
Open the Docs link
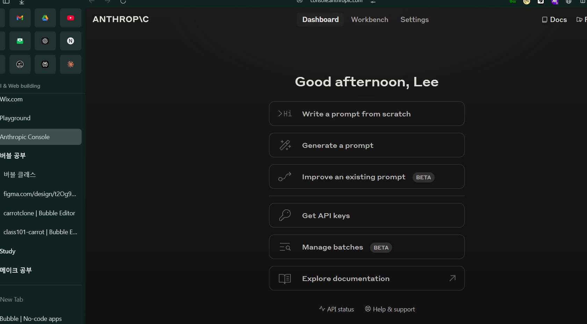coord(555,20)
